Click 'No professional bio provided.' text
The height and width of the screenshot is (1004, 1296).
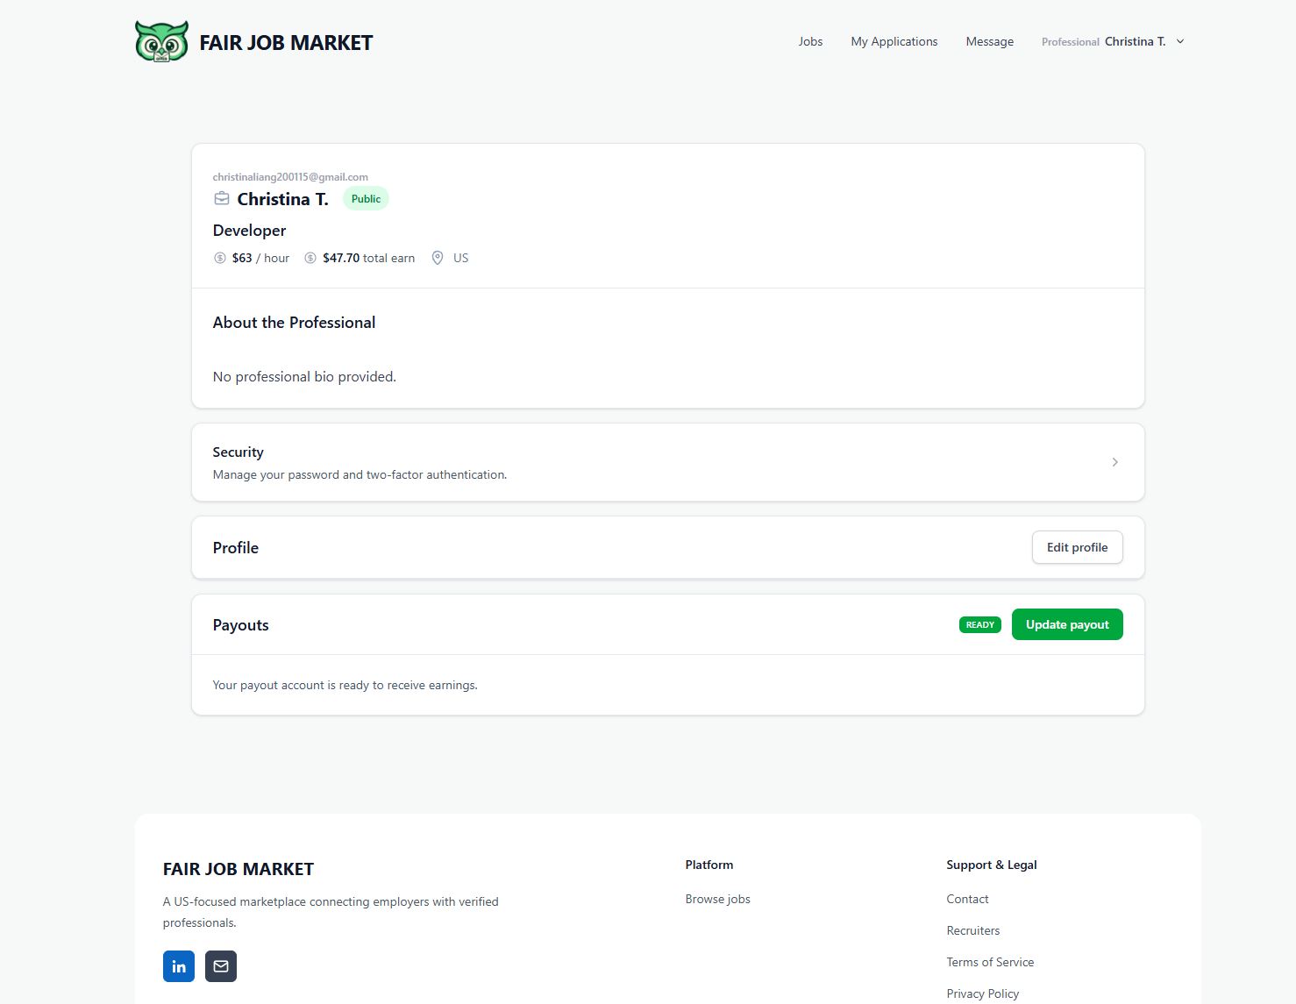(x=304, y=377)
